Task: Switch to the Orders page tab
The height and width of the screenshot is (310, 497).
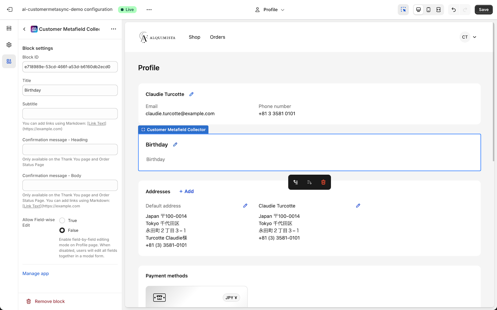Action: (x=217, y=37)
